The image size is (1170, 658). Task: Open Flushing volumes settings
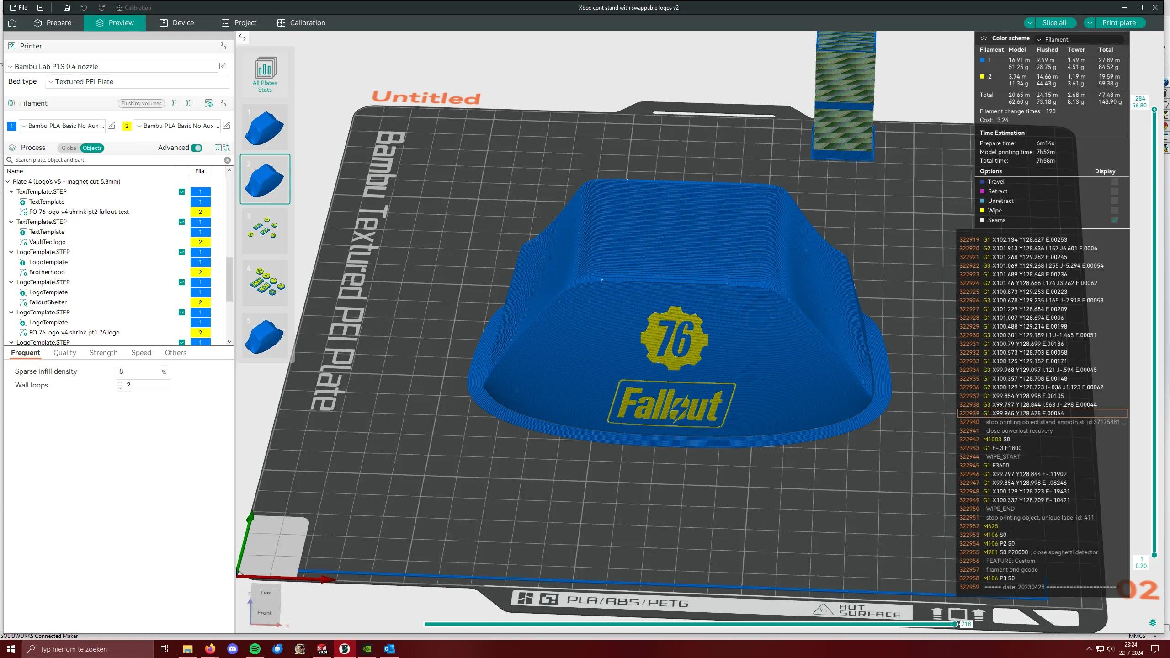coord(141,103)
